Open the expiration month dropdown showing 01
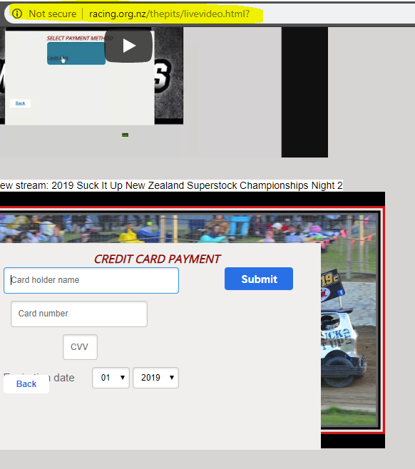Screen dimensions: 415x469 tap(111, 378)
